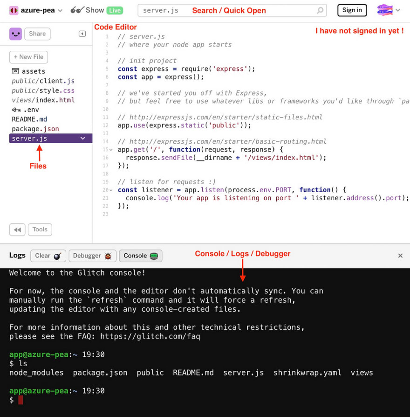Click the New File button
This screenshot has width=410, height=417.
coord(29,57)
